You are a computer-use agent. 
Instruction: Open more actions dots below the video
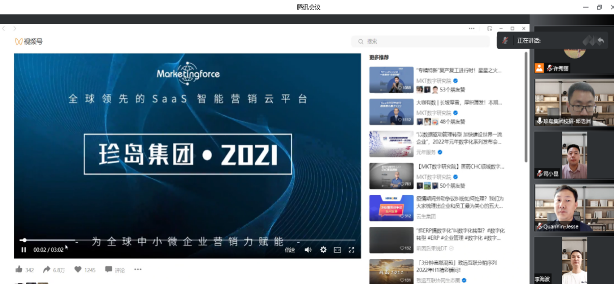tap(138, 269)
